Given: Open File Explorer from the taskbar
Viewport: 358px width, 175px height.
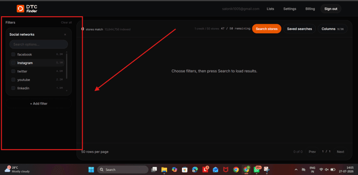Looking at the screenshot, I should (164, 169).
